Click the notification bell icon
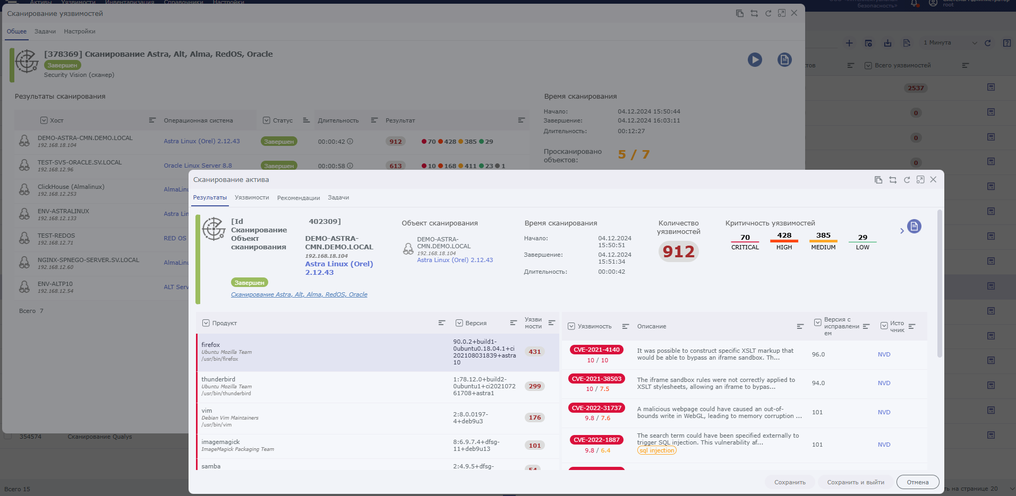The height and width of the screenshot is (496, 1016). (x=915, y=3)
